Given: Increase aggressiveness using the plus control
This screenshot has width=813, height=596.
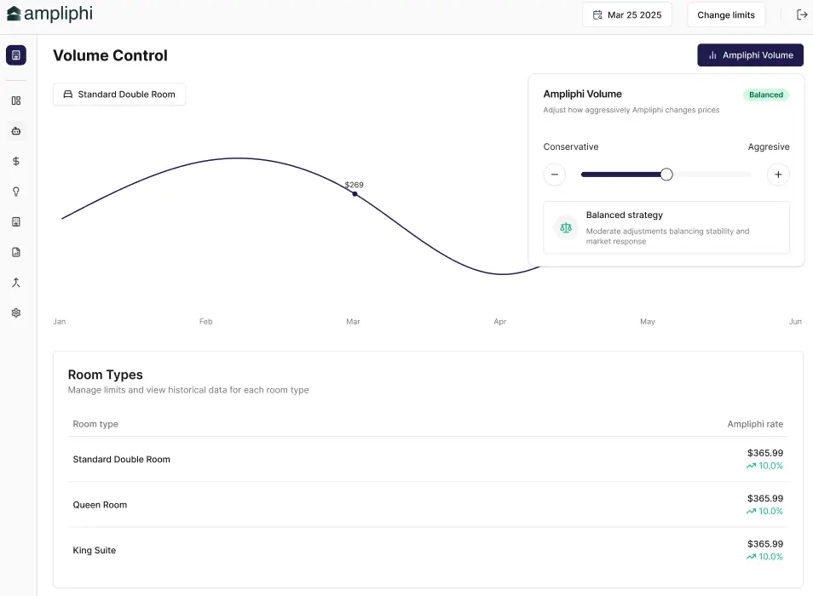Looking at the screenshot, I should point(777,174).
